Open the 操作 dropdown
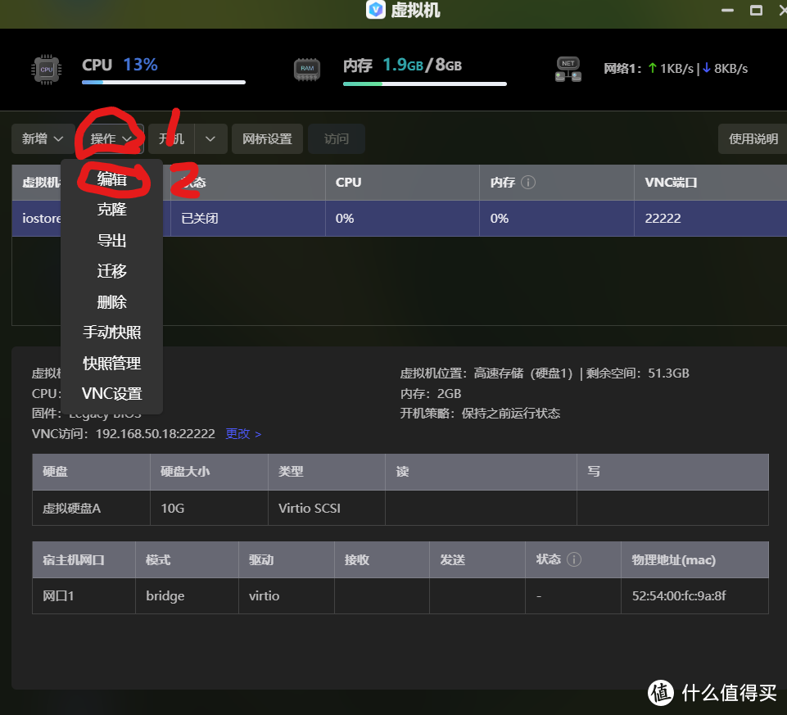 [x=111, y=138]
